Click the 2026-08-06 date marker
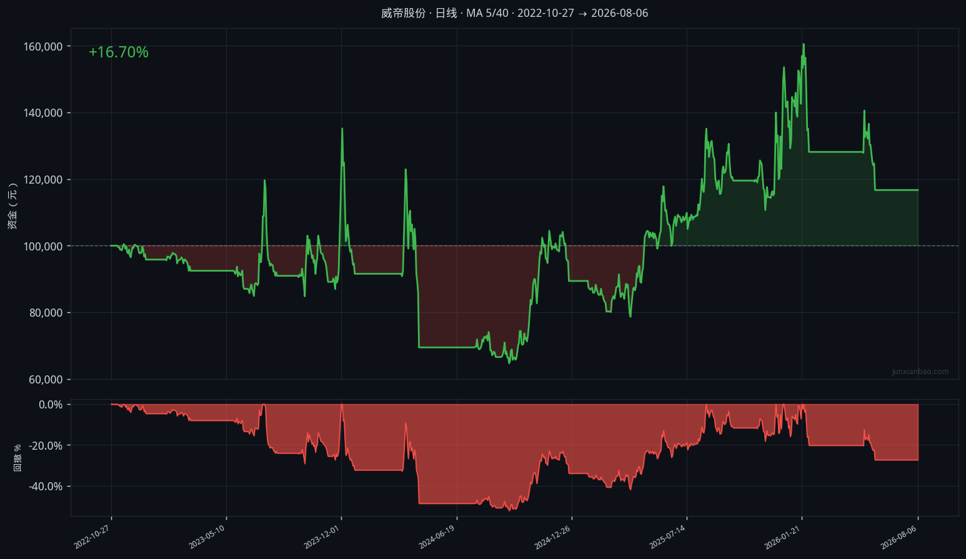The height and width of the screenshot is (559, 966). click(x=899, y=538)
